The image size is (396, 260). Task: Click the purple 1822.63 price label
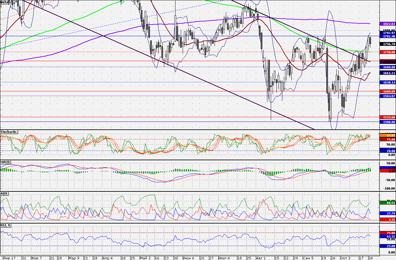click(x=387, y=24)
